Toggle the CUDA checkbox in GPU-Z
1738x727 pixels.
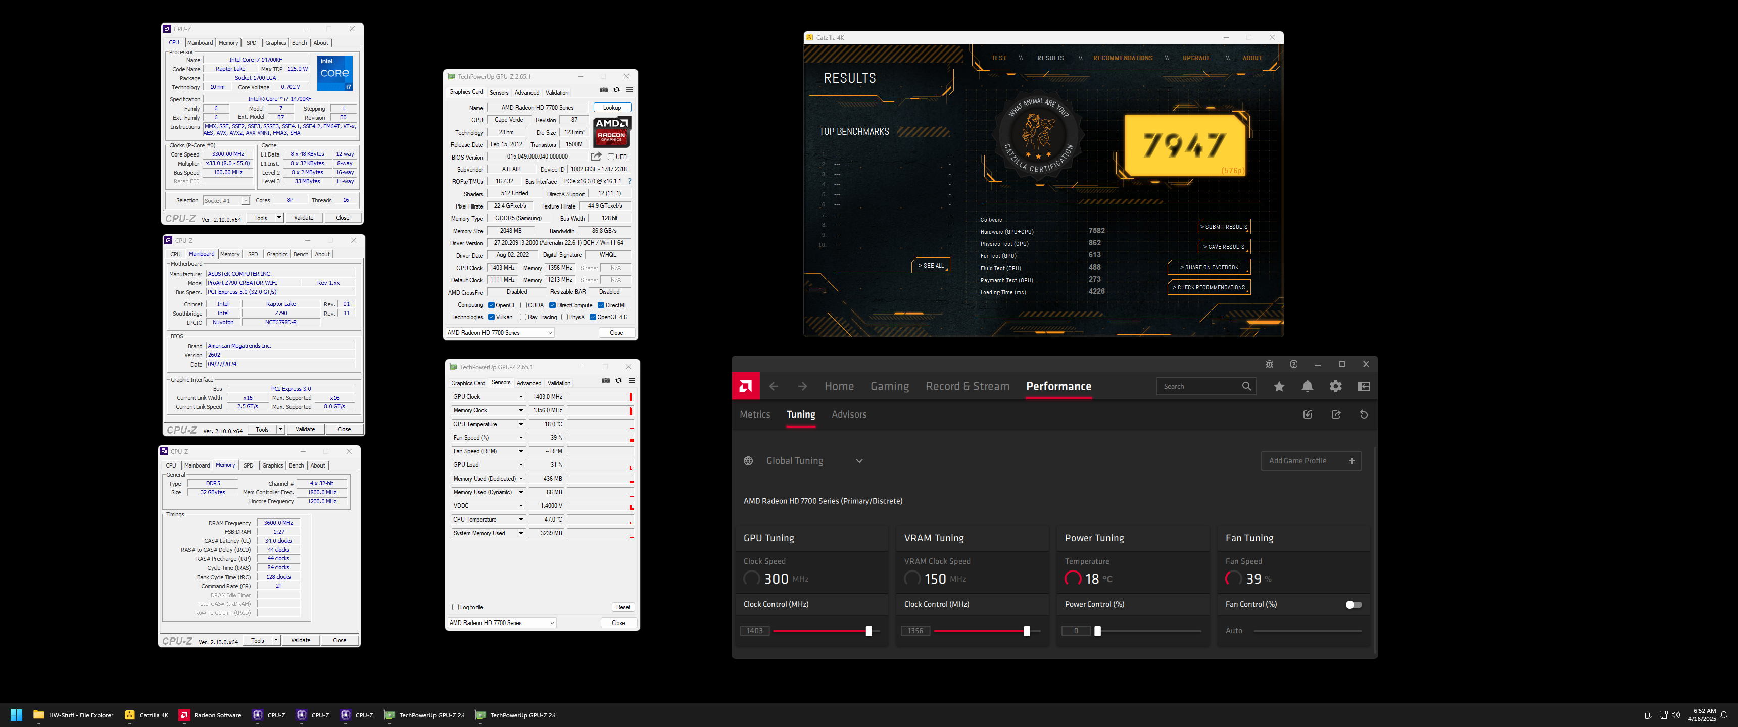523,305
